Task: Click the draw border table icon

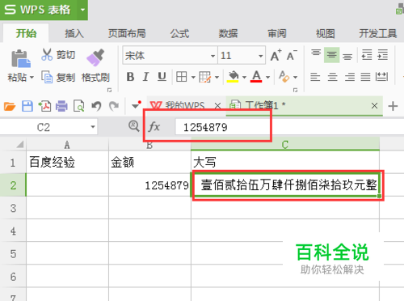Action: (x=204, y=77)
